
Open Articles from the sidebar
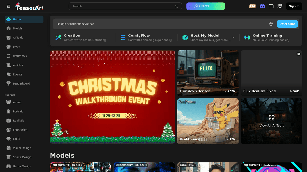[24, 65]
